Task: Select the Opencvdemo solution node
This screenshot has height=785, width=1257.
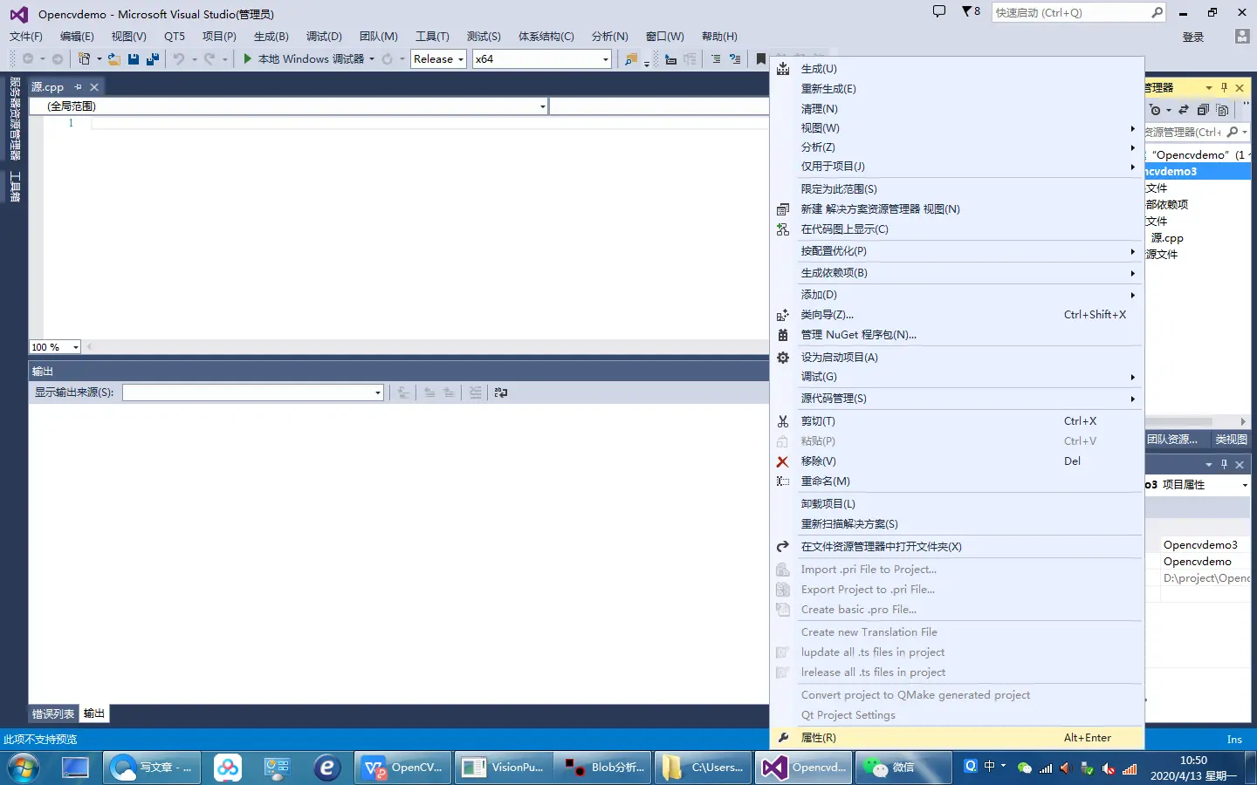Action: click(1198, 154)
